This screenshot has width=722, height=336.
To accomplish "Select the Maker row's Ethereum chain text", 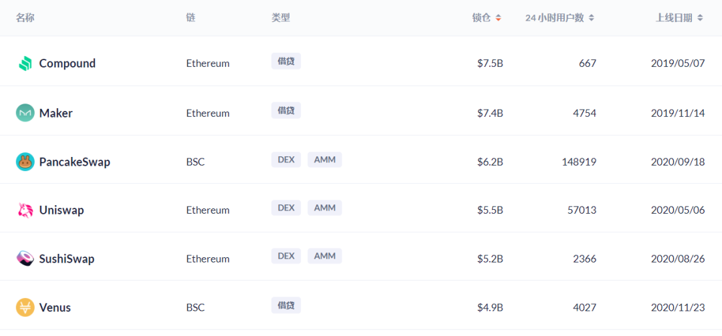I will (x=208, y=113).
